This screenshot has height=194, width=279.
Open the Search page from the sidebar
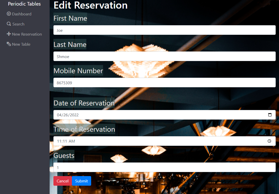pos(18,24)
